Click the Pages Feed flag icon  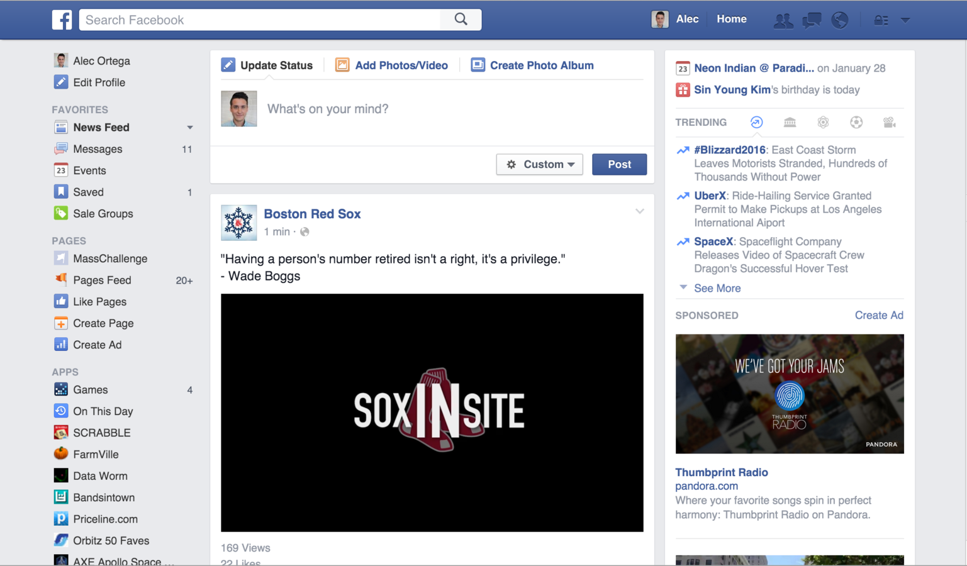(61, 280)
